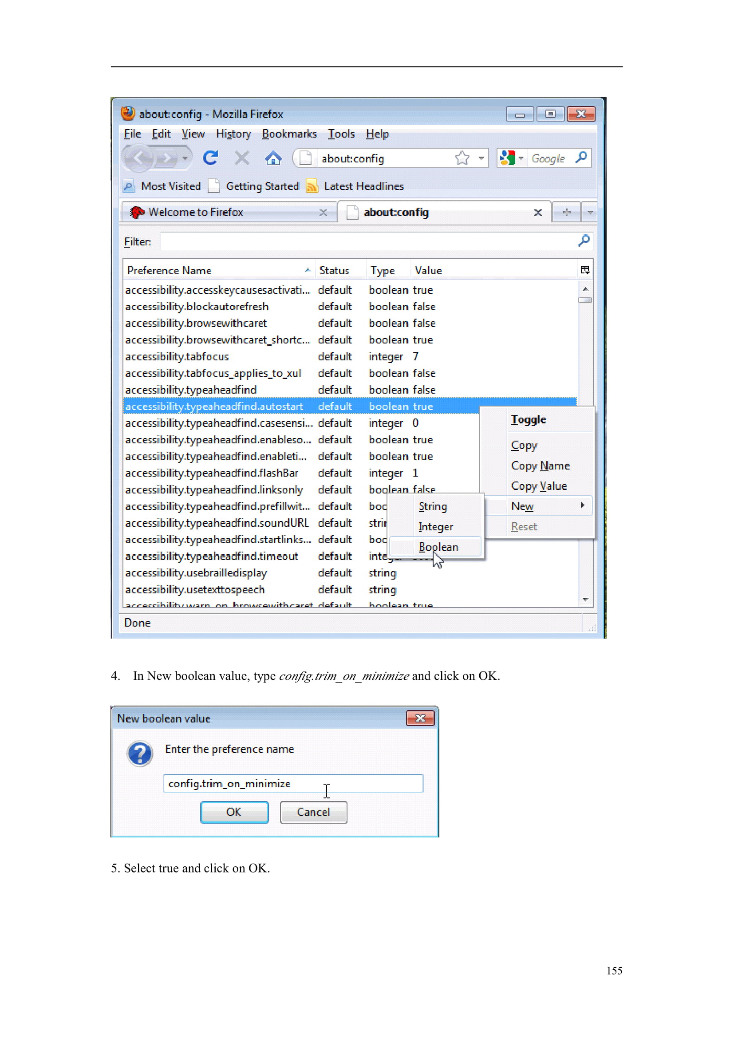Open Most Visited bookmarks folder
The image size is (734, 1038).
[162, 186]
